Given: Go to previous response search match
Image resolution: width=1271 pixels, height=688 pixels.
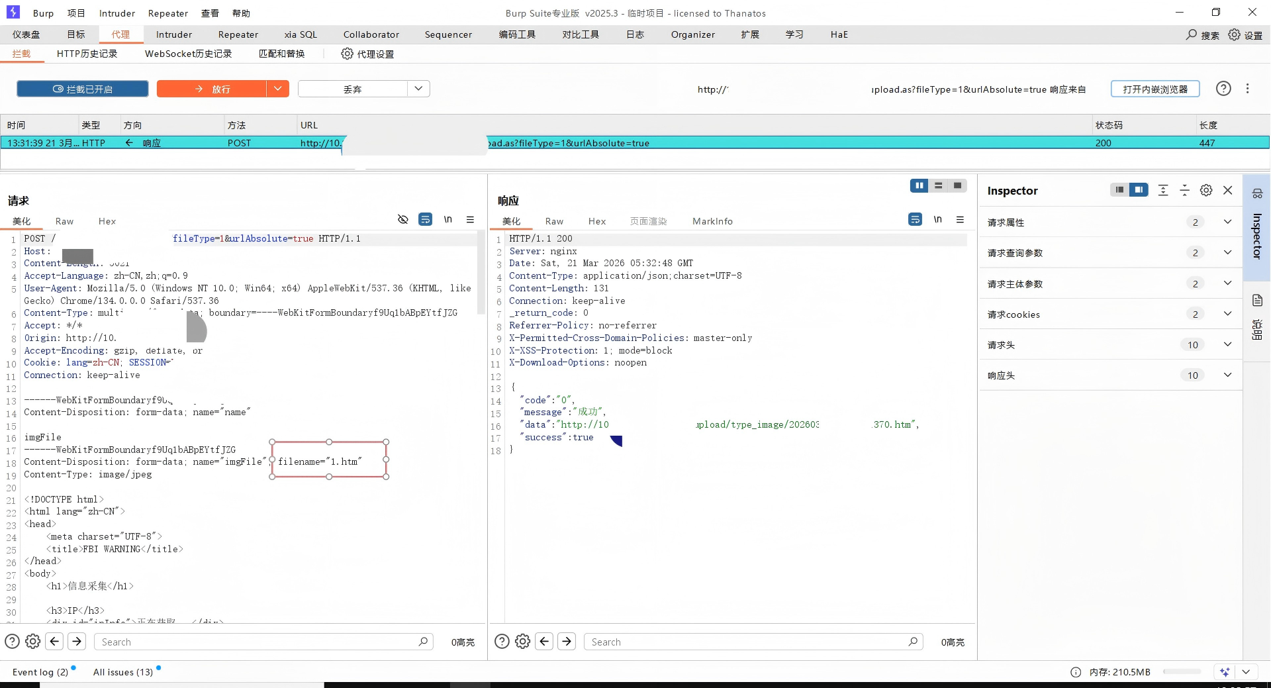Looking at the screenshot, I should point(544,641).
